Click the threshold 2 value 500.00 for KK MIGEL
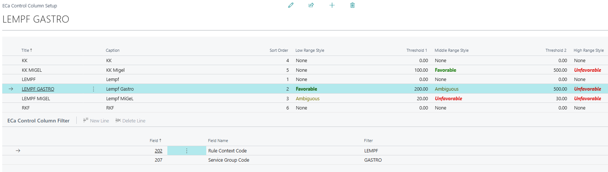 [560, 70]
